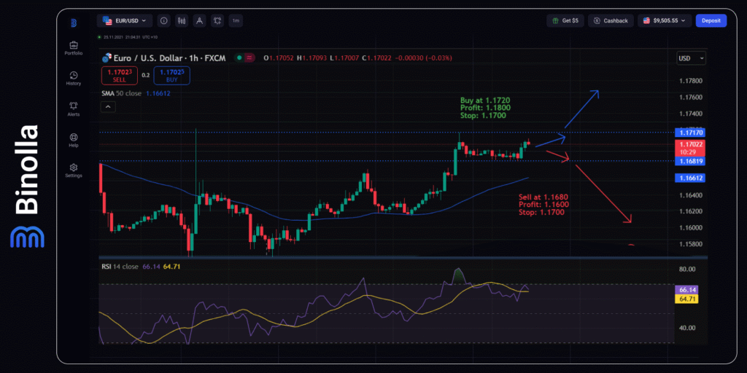Select the 1m timeframe button
Screen dimensions: 747x373
(236, 21)
